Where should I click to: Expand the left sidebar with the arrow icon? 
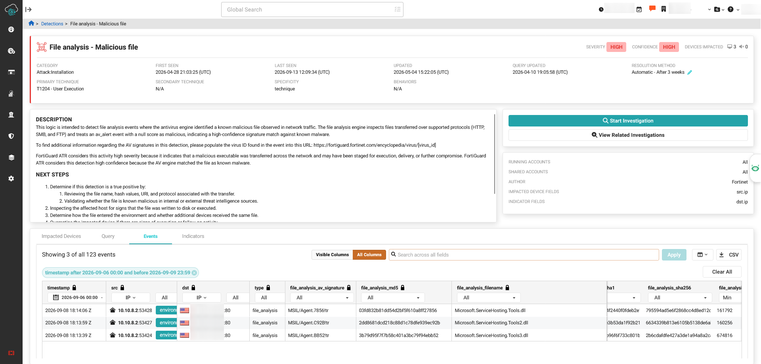pos(29,10)
